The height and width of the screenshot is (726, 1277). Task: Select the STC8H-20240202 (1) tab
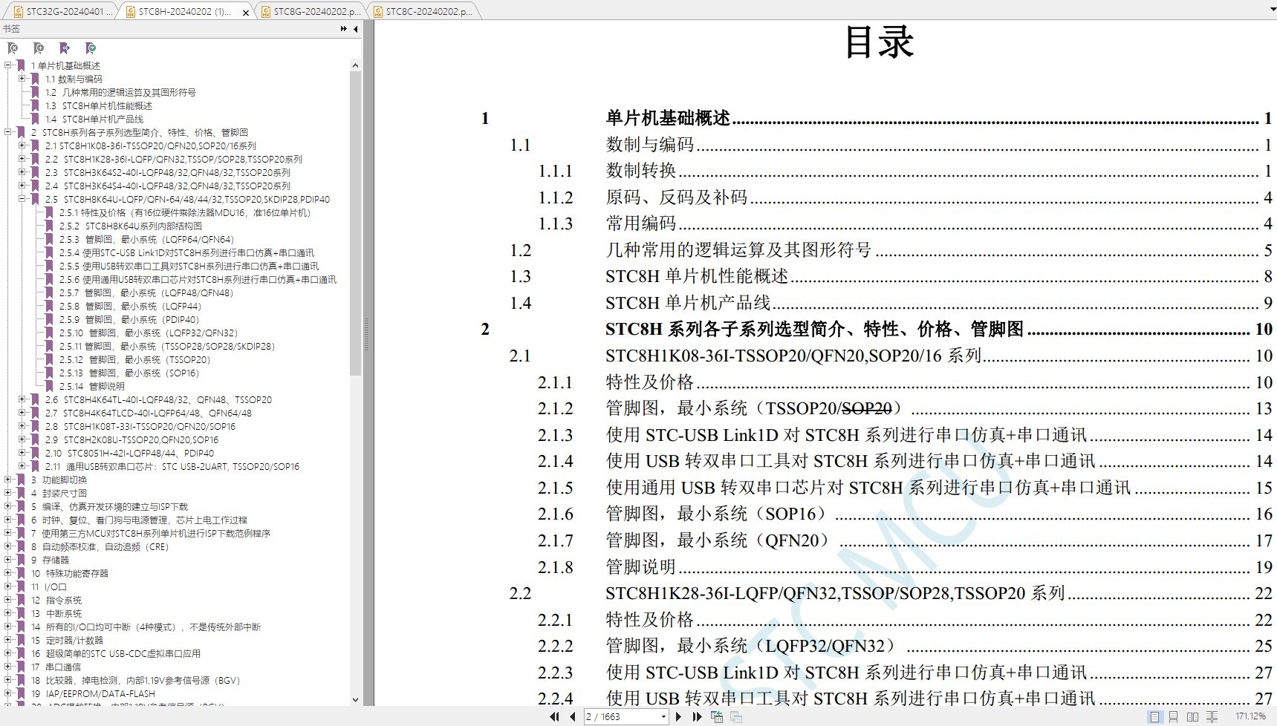[184, 11]
